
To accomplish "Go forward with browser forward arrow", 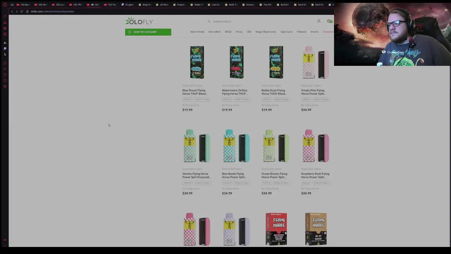I will click(x=17, y=12).
